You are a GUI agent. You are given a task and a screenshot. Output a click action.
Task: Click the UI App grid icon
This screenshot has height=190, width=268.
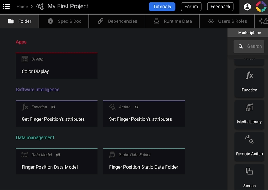[x=25, y=59]
